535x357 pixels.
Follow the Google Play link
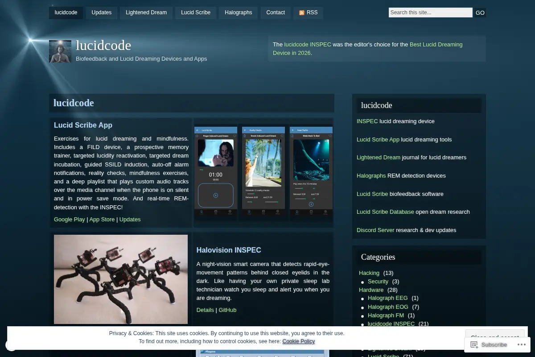(70, 220)
